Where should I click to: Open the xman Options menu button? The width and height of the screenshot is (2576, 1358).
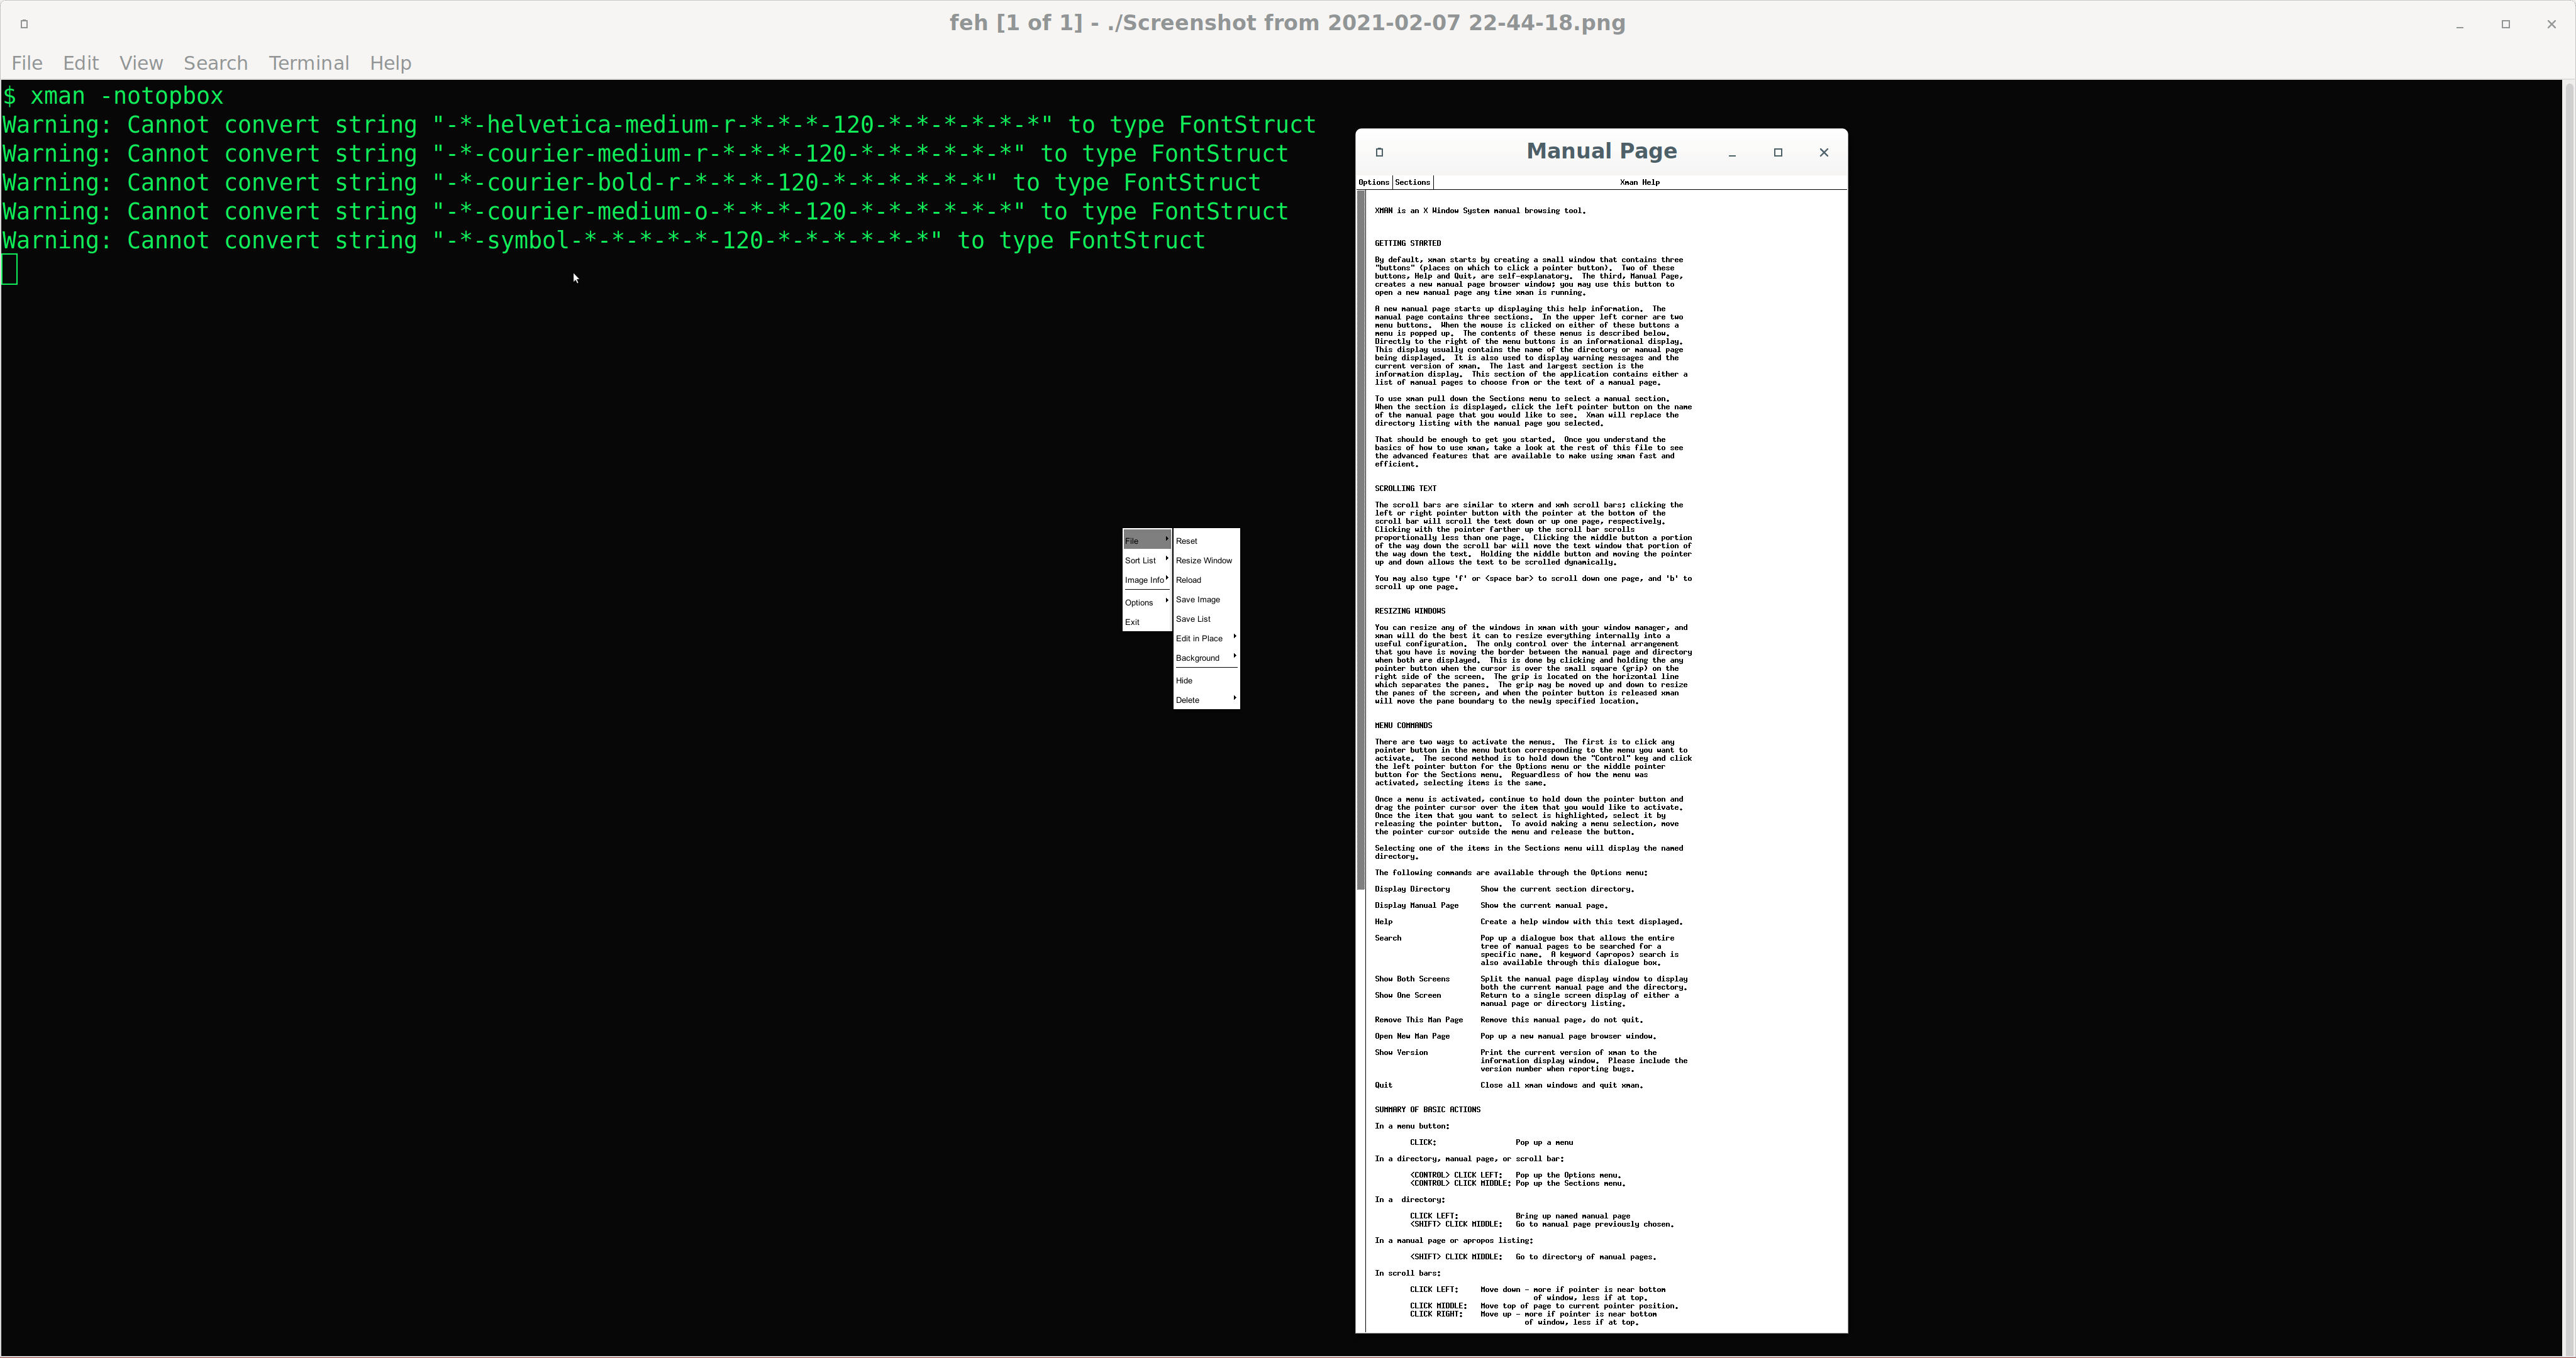[x=1373, y=182]
